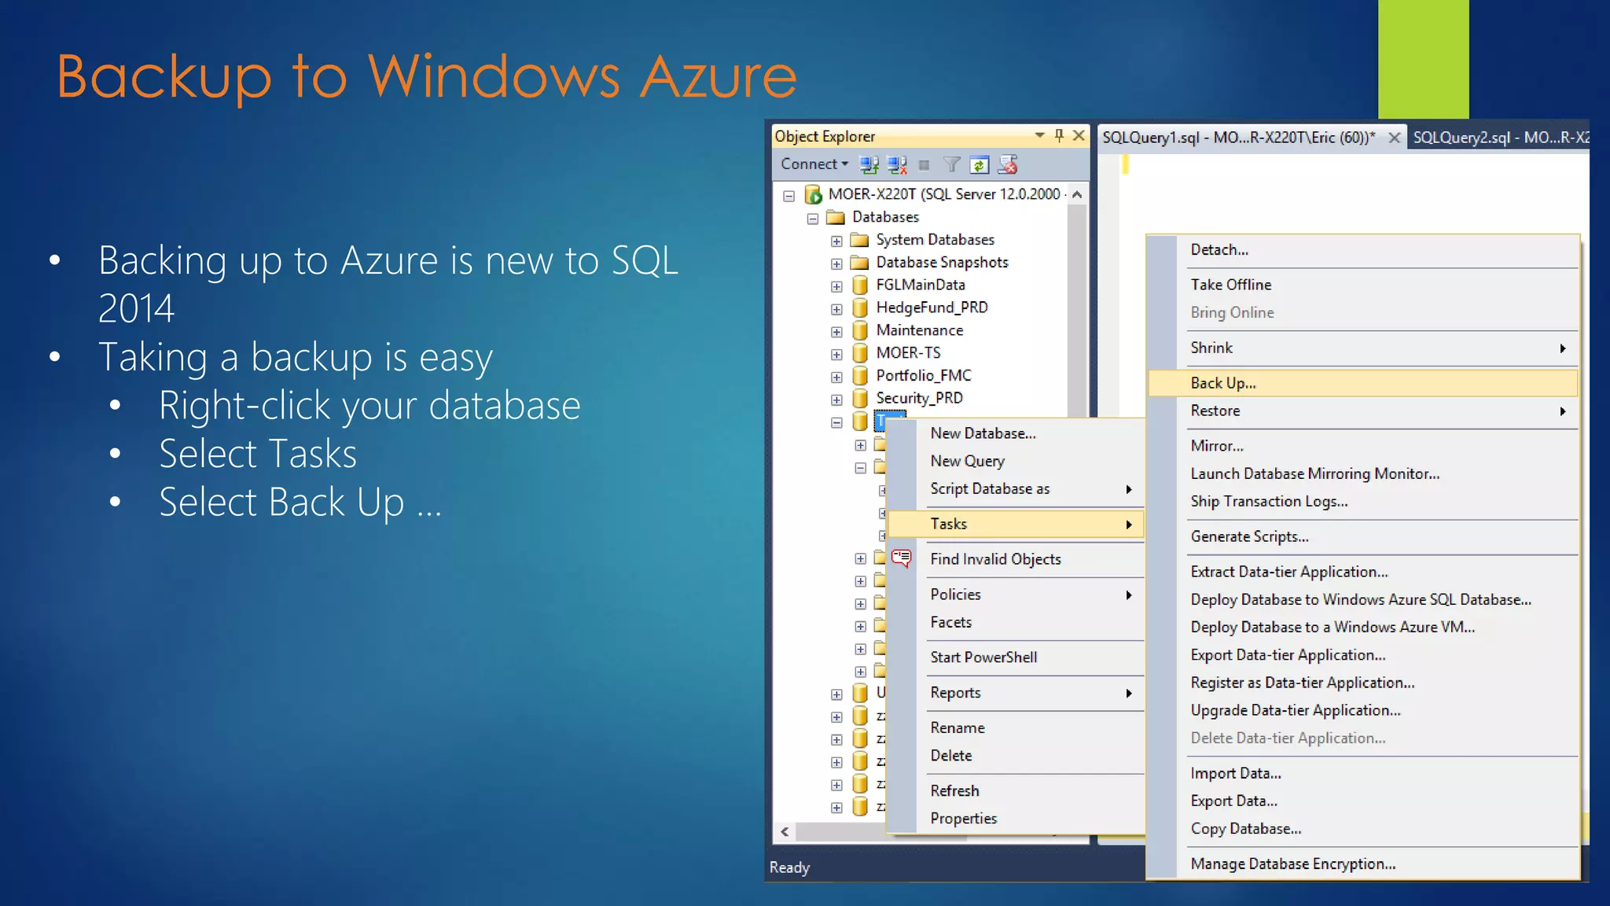Click the System Databases folder icon
This screenshot has height=906, width=1610.
[x=859, y=240]
